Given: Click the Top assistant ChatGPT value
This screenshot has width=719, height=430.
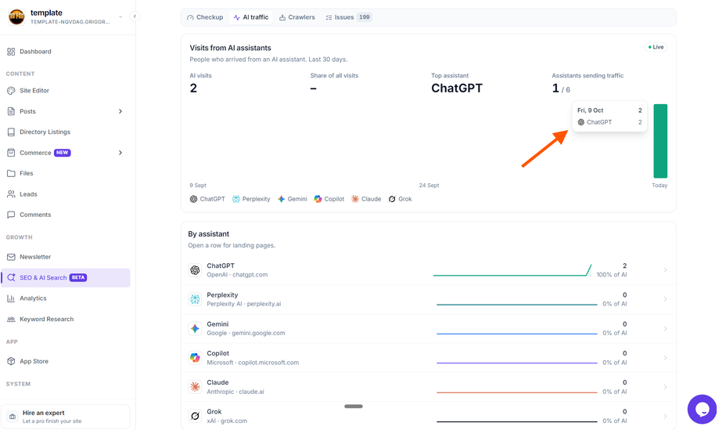Looking at the screenshot, I should coord(457,88).
